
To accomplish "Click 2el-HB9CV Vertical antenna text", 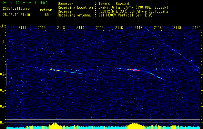I will [126, 15].
